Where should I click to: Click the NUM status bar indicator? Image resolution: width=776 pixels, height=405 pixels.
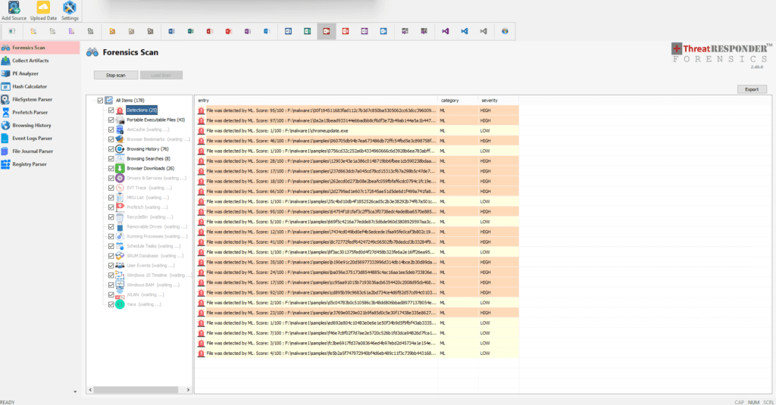click(x=753, y=402)
